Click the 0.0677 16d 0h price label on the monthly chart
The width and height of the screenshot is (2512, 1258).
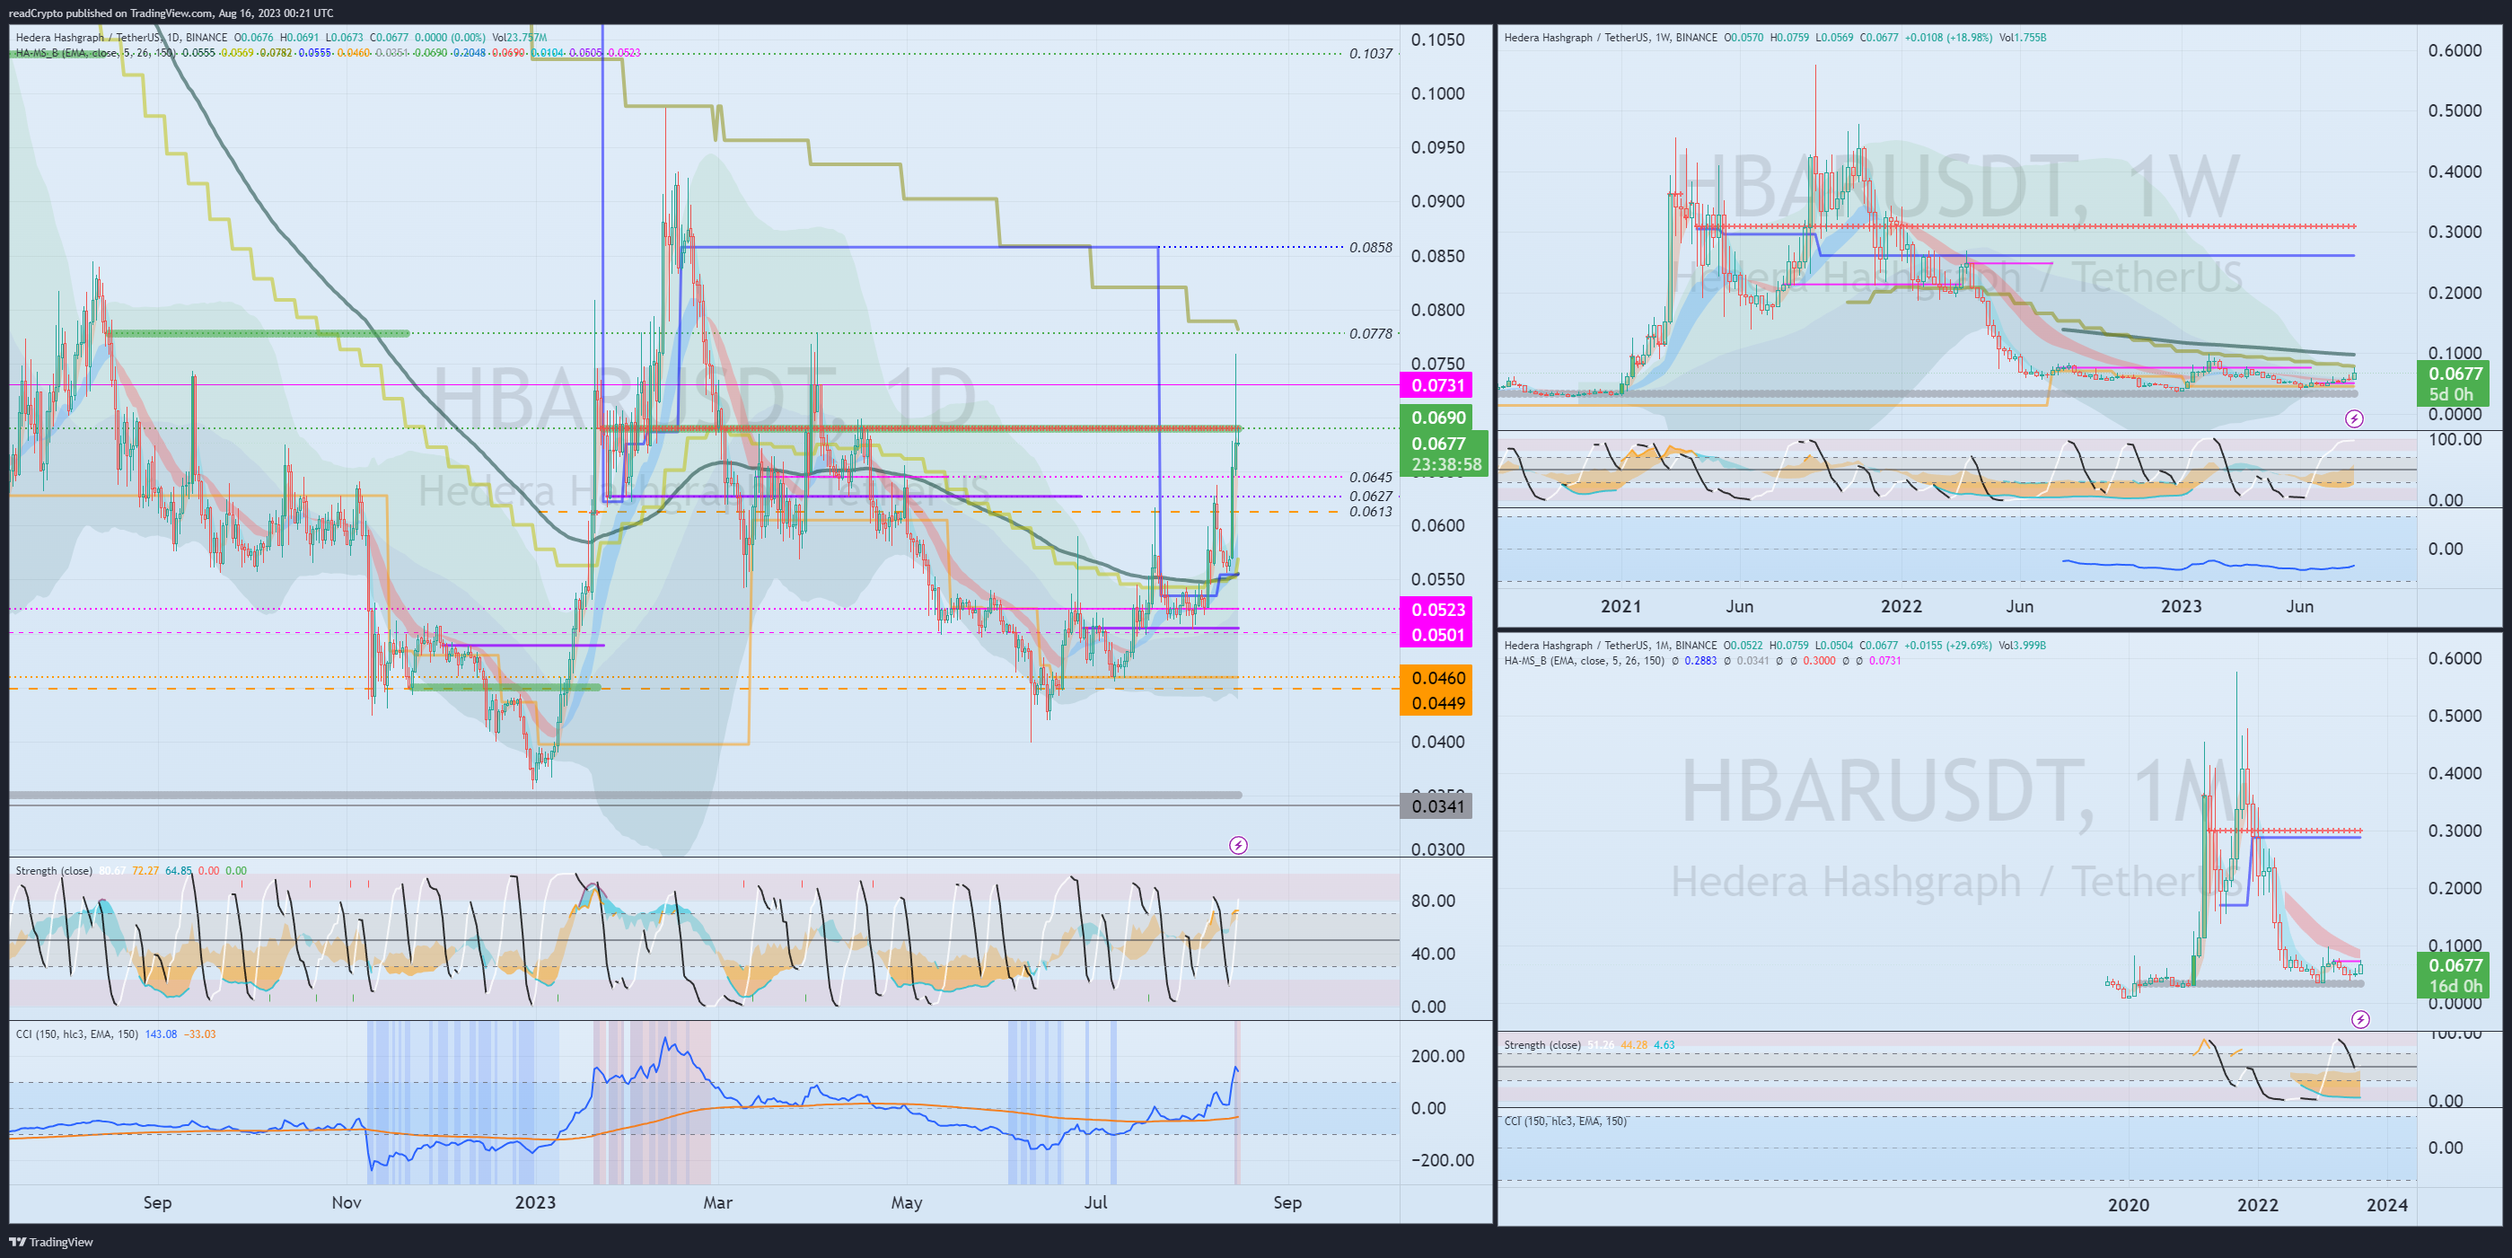coord(2453,975)
